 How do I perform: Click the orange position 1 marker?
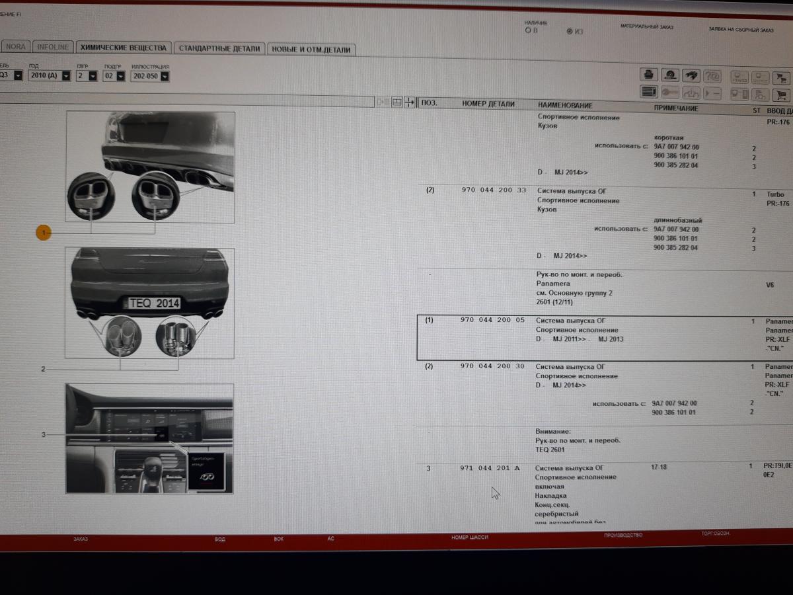[x=44, y=232]
